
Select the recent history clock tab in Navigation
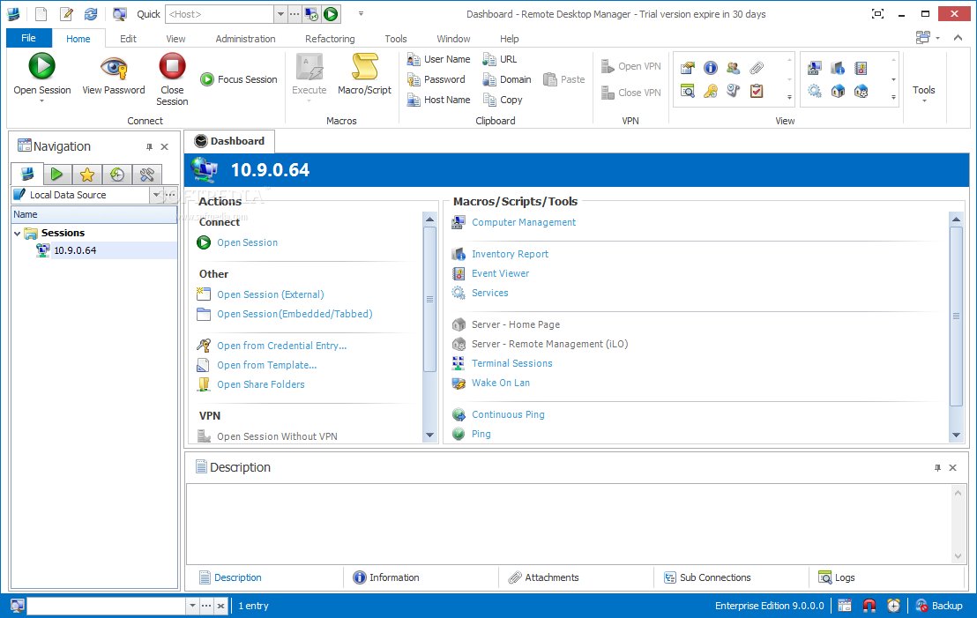[x=117, y=175]
